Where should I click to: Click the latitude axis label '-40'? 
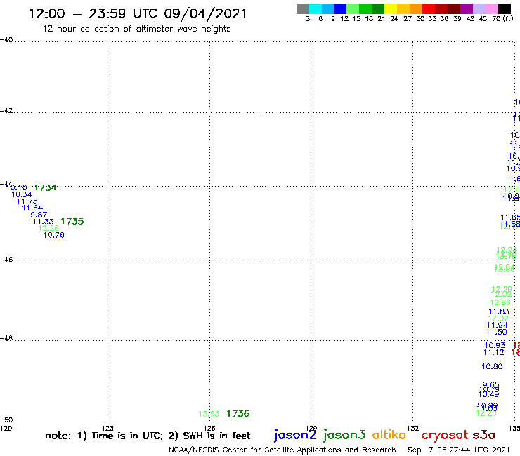[x=6, y=40]
